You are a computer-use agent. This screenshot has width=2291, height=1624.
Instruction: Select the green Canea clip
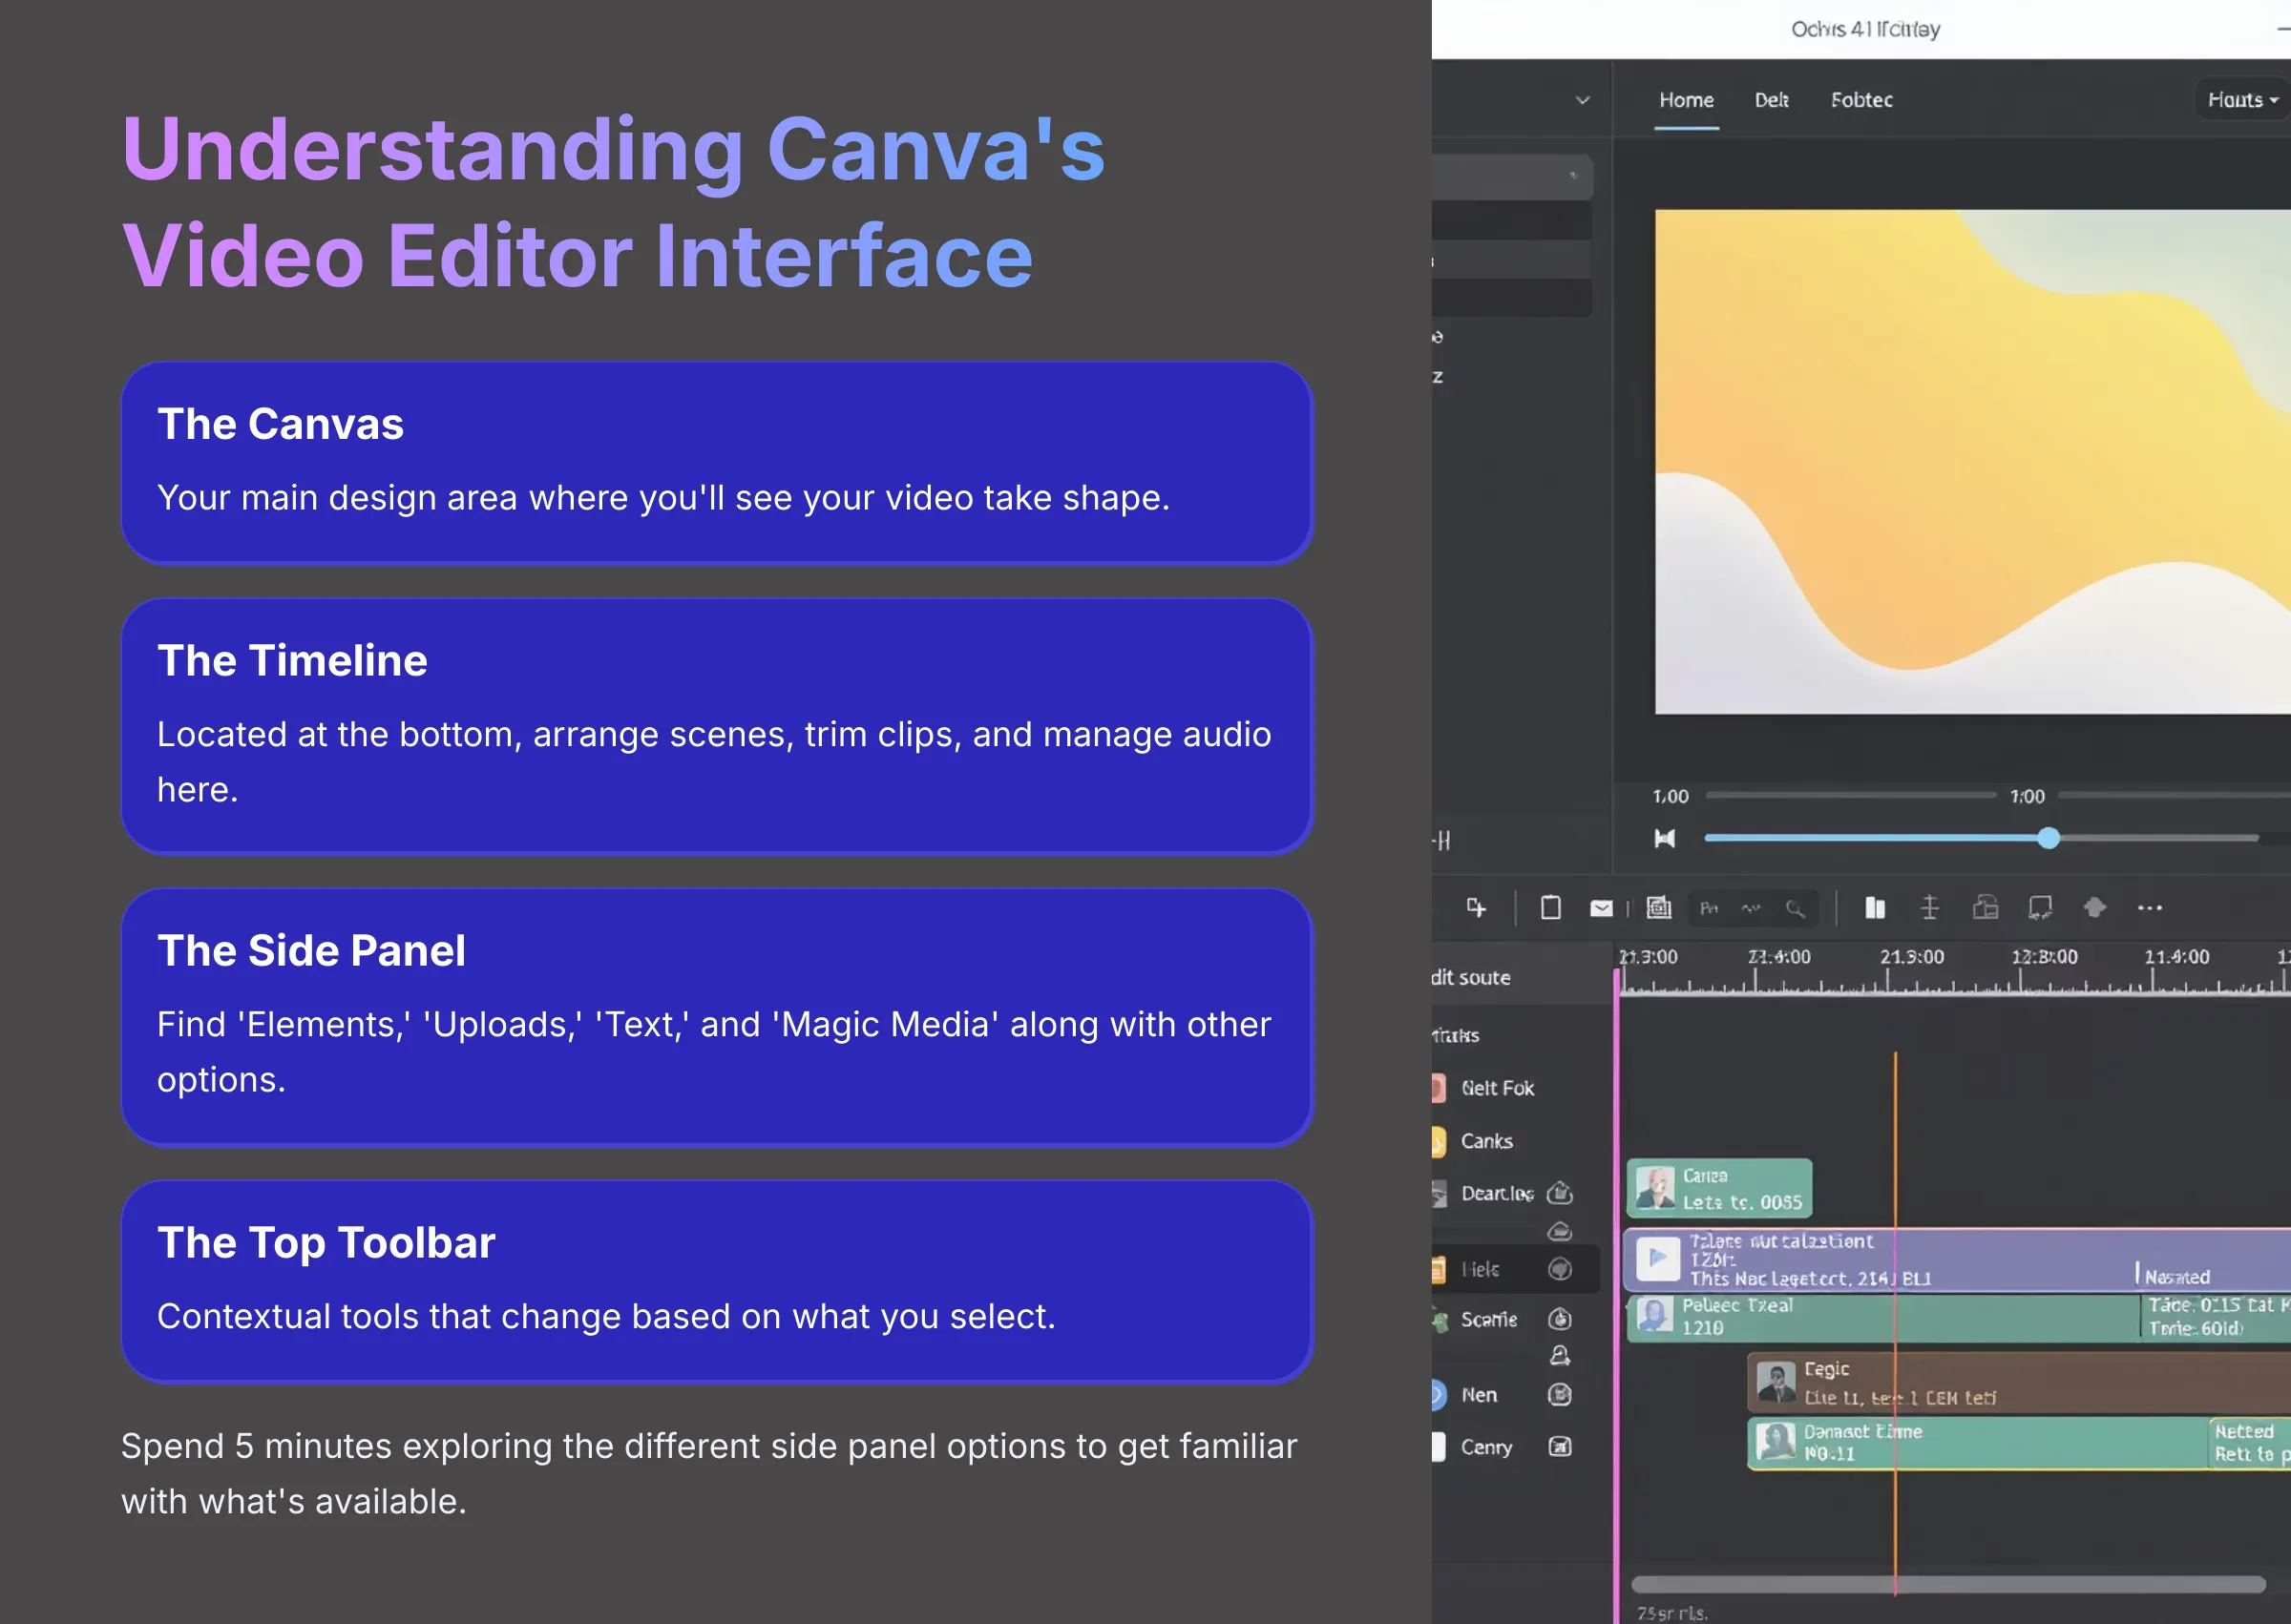(x=1719, y=1188)
